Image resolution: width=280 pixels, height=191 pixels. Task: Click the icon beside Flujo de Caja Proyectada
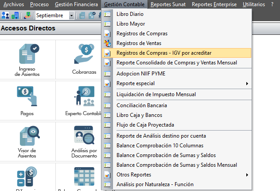[x=107, y=125]
